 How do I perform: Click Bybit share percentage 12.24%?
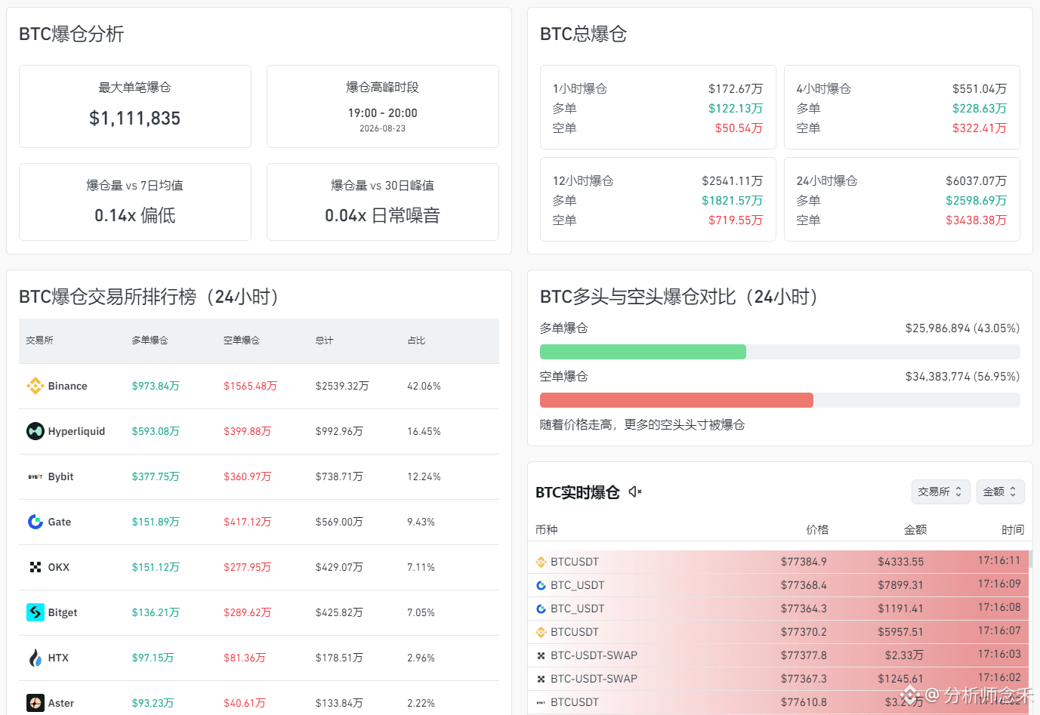(x=424, y=476)
